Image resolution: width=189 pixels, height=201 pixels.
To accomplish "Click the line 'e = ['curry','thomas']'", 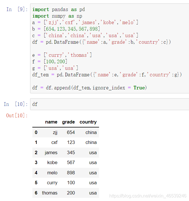I will tap(62, 55).
